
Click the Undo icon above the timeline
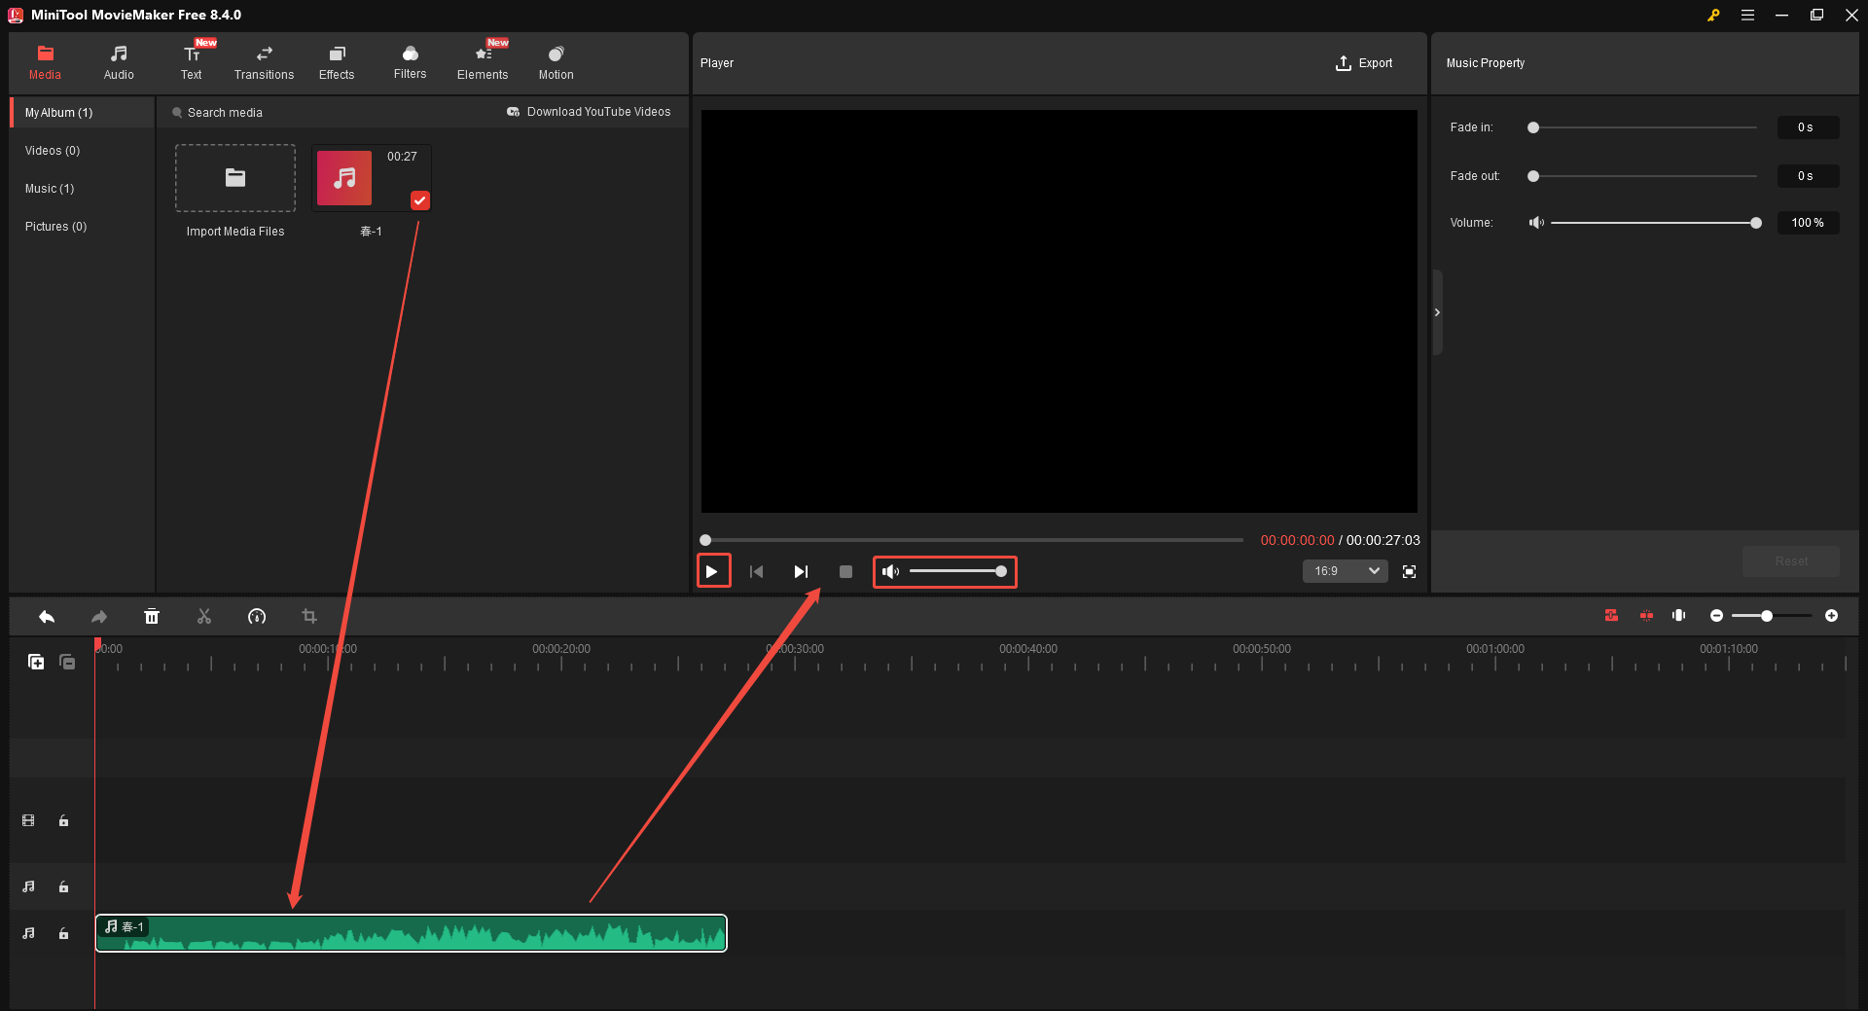click(x=46, y=616)
